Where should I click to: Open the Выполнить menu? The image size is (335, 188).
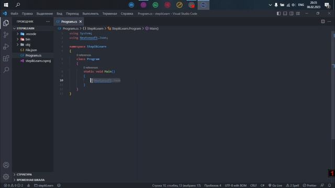[x=91, y=14]
